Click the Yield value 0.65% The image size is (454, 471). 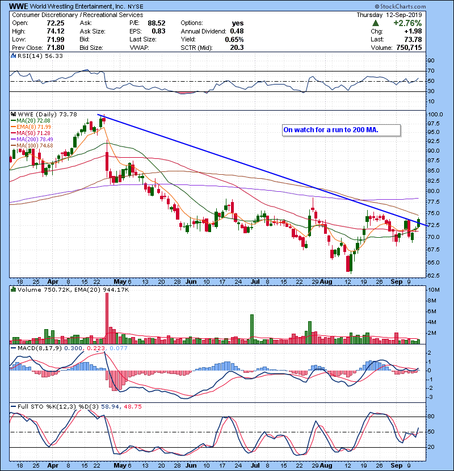click(x=234, y=39)
